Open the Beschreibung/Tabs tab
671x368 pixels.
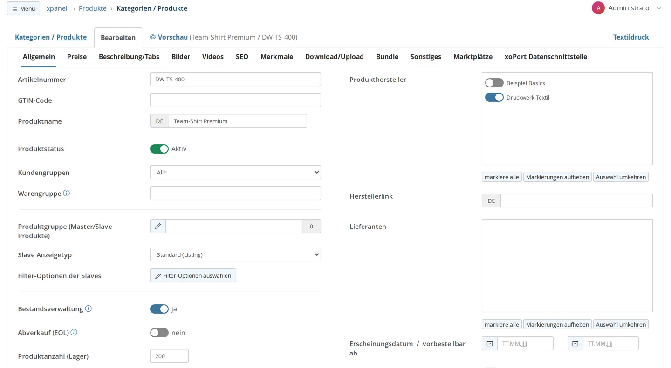129,57
